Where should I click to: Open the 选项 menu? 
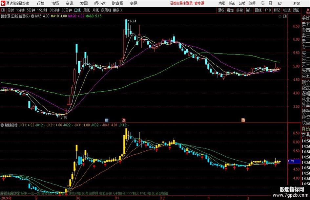point(252,3)
